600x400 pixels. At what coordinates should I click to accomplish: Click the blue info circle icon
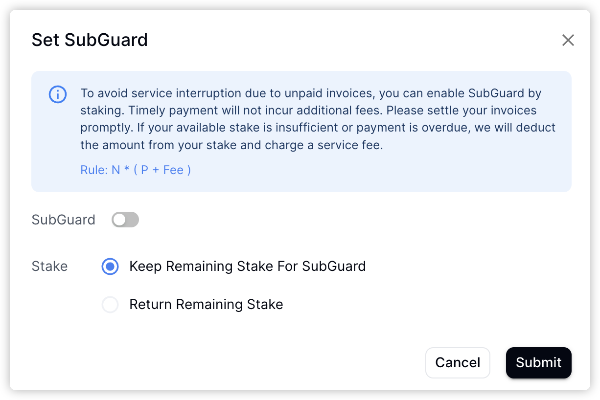(x=58, y=94)
